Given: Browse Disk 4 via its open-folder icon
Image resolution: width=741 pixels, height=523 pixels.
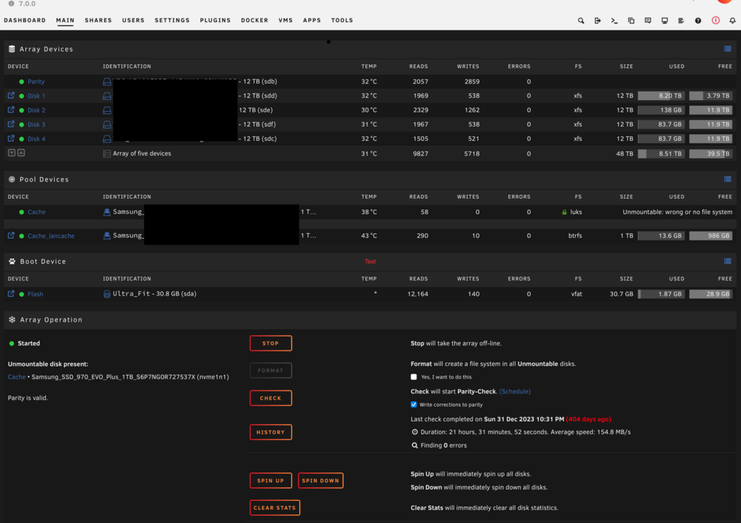Looking at the screenshot, I should [11, 139].
